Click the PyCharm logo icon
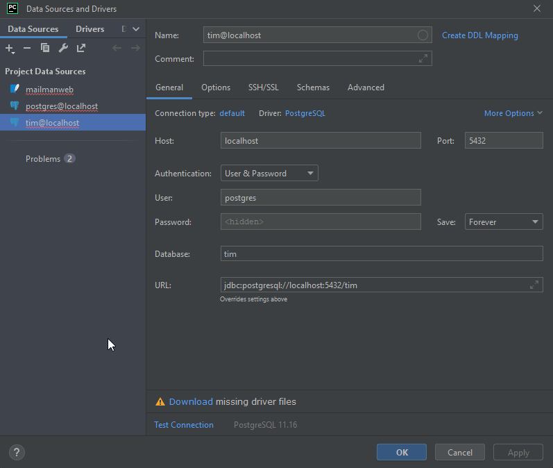553x468 pixels. click(x=12, y=8)
